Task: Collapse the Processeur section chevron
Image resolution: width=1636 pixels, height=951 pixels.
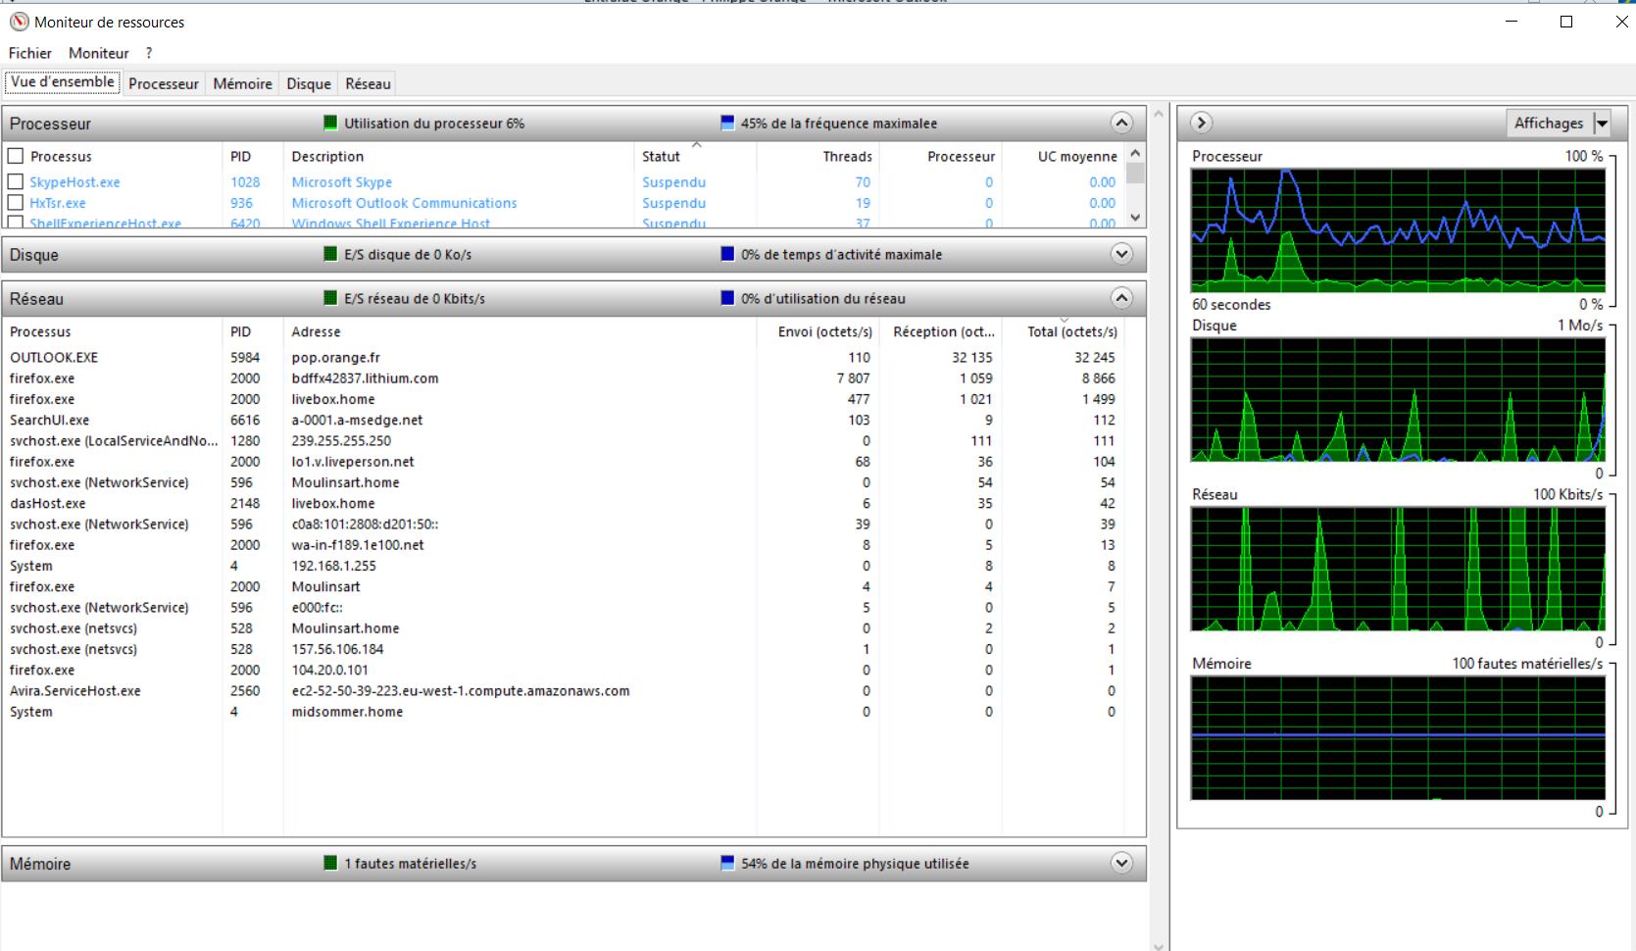Action: 1121,123
